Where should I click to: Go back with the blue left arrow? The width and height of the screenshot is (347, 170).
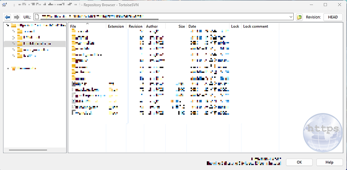[8, 17]
